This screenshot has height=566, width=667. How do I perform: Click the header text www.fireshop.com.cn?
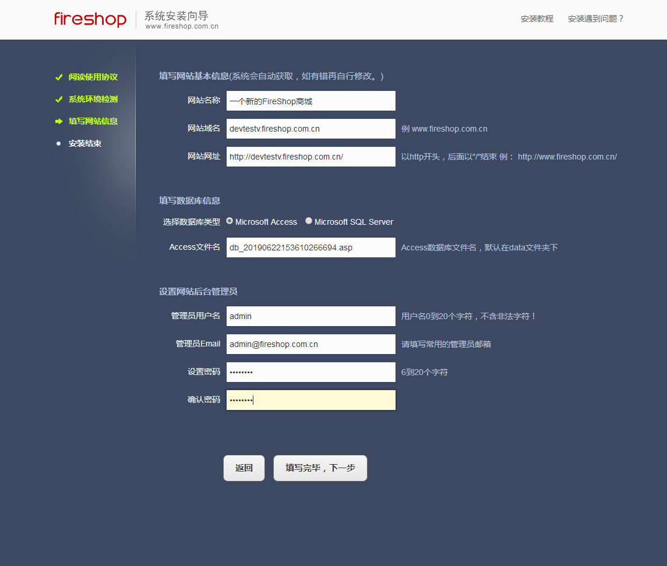(x=182, y=26)
